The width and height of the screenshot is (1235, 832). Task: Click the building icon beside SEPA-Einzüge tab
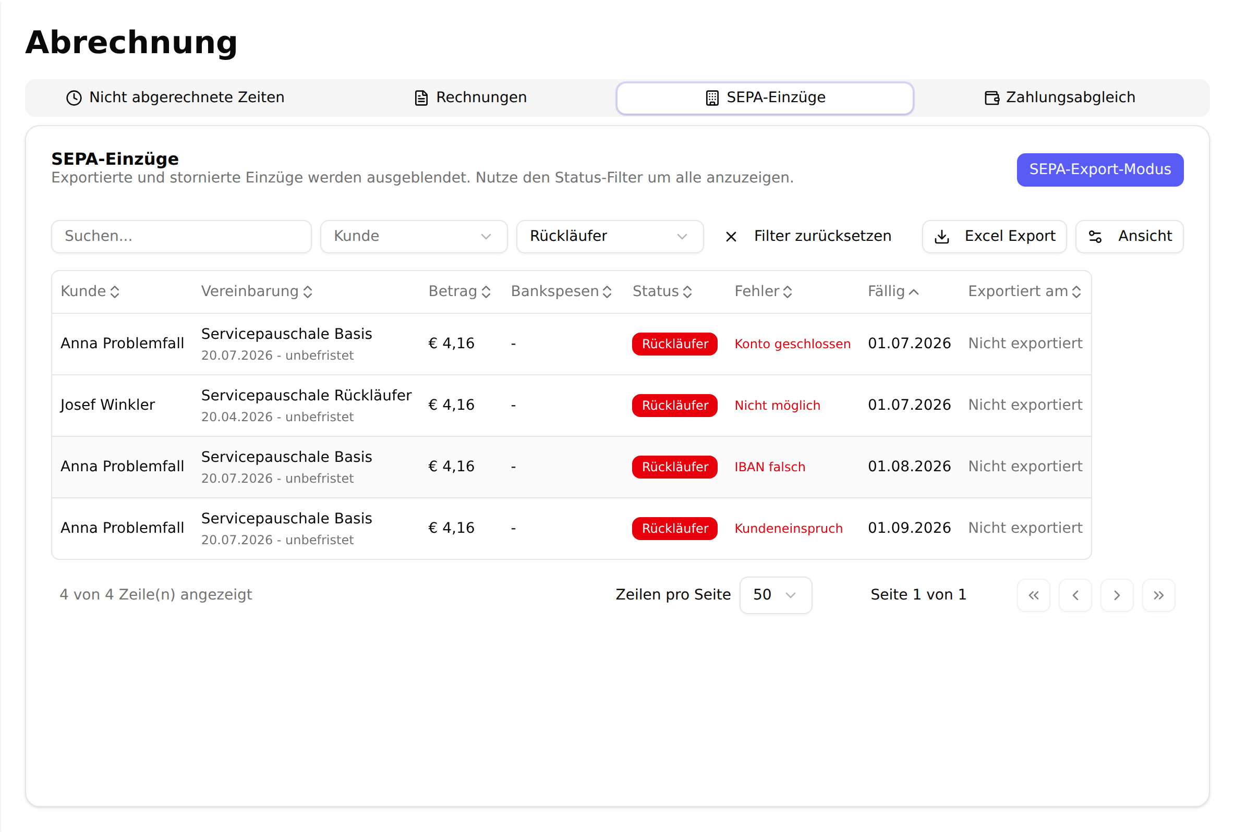coord(712,97)
